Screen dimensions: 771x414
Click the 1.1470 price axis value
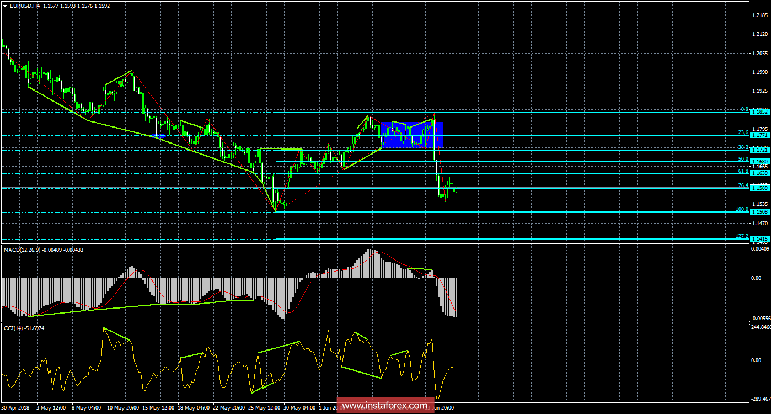coord(760,223)
